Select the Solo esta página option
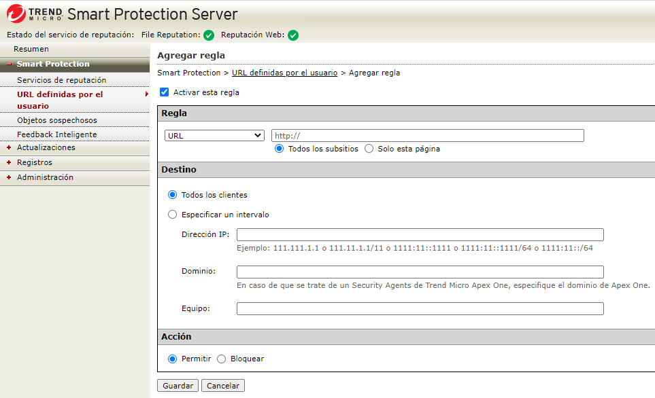Image resolution: width=655 pixels, height=398 pixels. click(369, 149)
